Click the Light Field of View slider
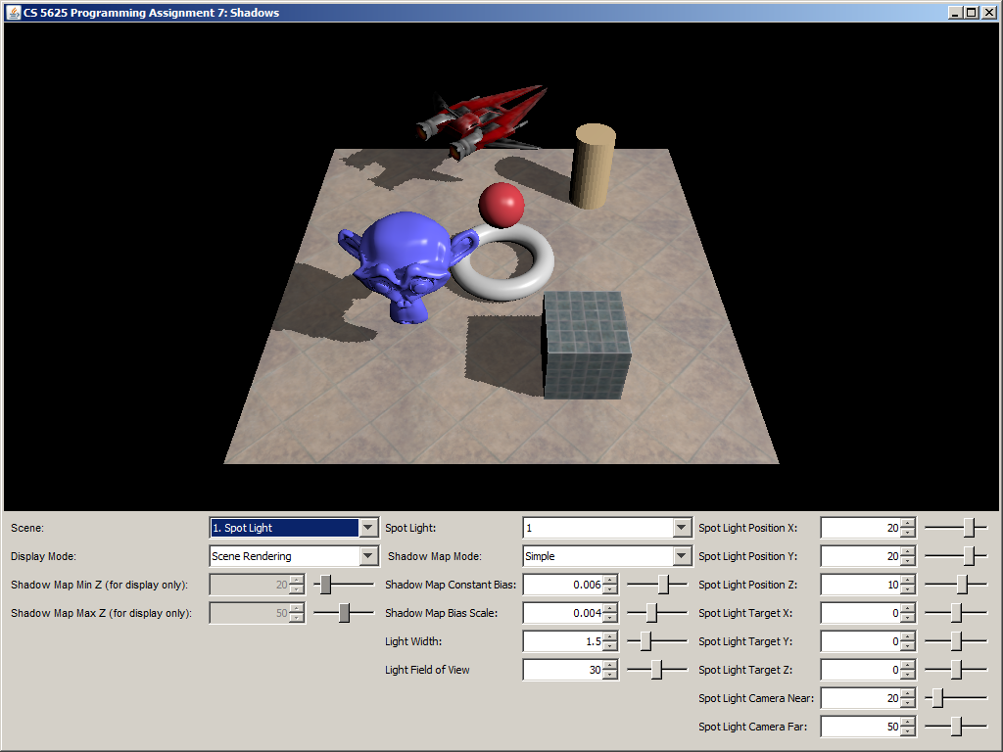This screenshot has width=1003, height=752. (x=656, y=670)
